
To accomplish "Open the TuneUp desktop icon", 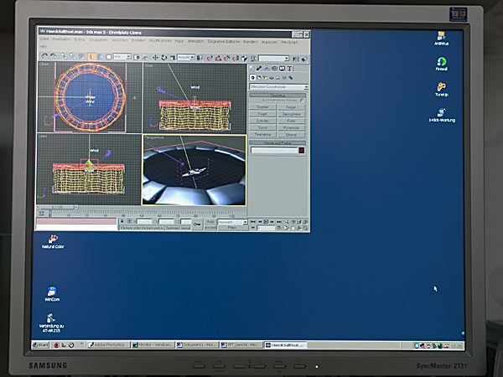I will [x=442, y=90].
